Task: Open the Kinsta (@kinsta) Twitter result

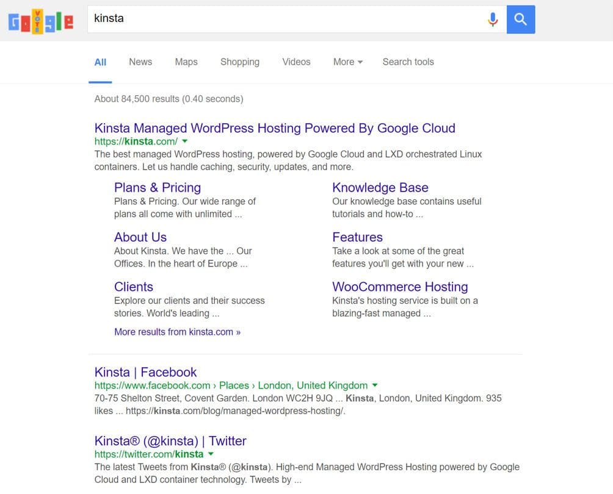Action: coord(170,441)
